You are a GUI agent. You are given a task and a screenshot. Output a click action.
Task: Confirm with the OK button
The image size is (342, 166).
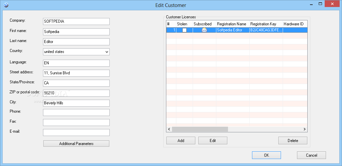(267, 155)
